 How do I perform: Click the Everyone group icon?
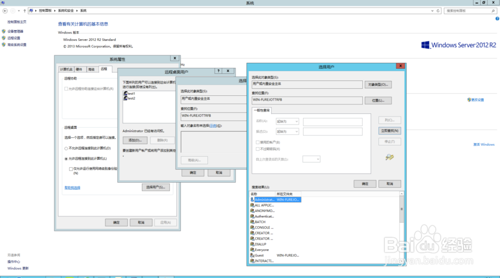[x=252, y=250]
